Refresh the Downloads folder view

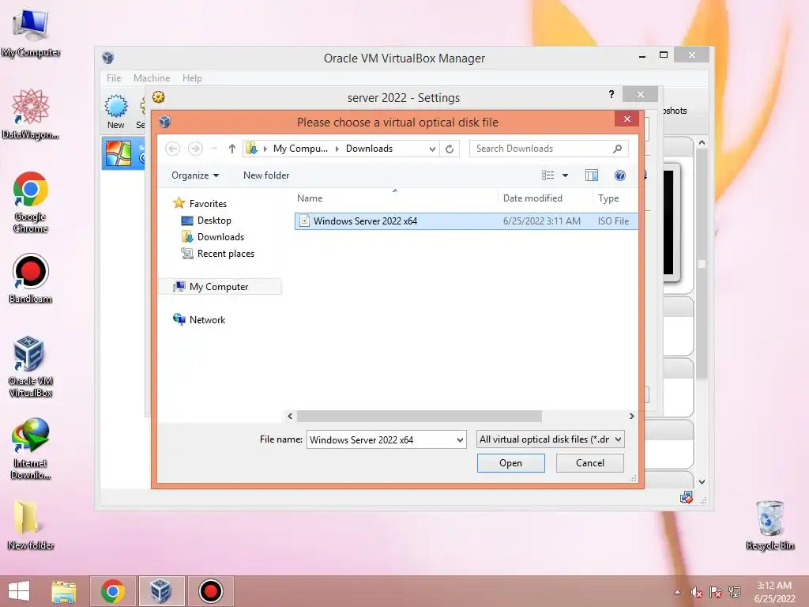click(450, 149)
